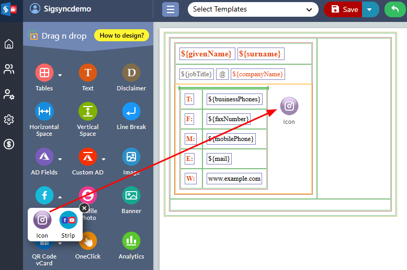Click the Instagram Icon option in popup

[x=42, y=220]
